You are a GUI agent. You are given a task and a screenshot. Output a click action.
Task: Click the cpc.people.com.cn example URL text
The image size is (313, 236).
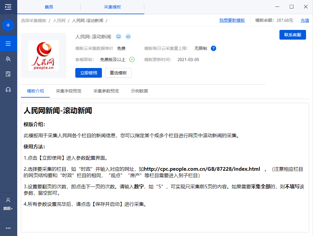[202, 169]
